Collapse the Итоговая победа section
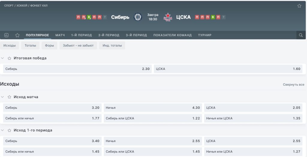307x157 pixels. click(2, 58)
